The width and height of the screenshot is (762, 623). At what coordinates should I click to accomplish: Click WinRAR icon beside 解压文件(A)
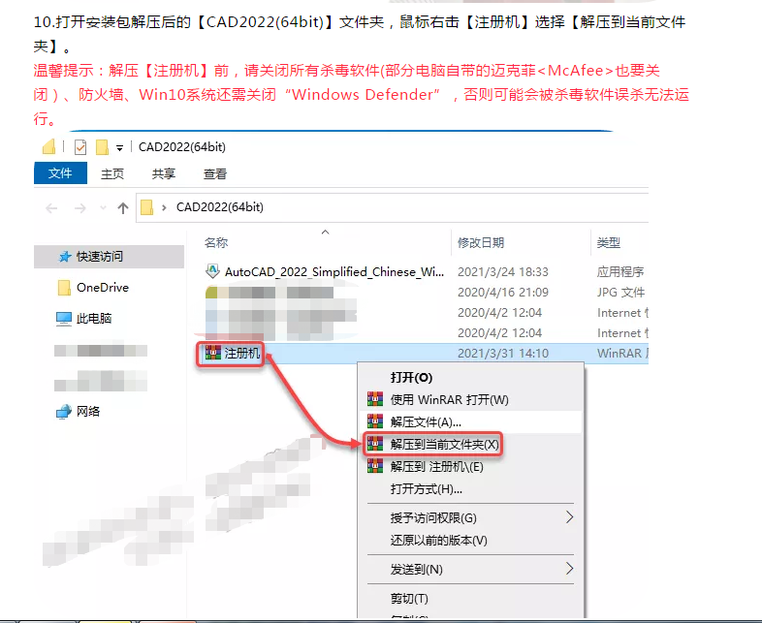click(x=375, y=421)
